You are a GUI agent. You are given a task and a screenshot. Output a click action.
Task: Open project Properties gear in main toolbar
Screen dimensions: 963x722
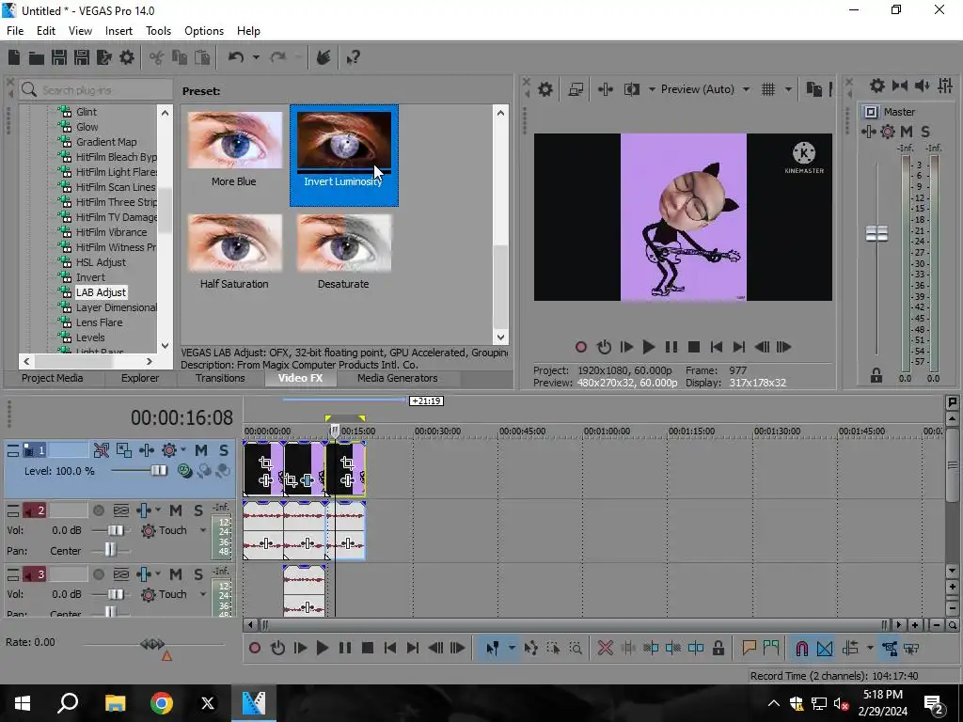tap(127, 57)
